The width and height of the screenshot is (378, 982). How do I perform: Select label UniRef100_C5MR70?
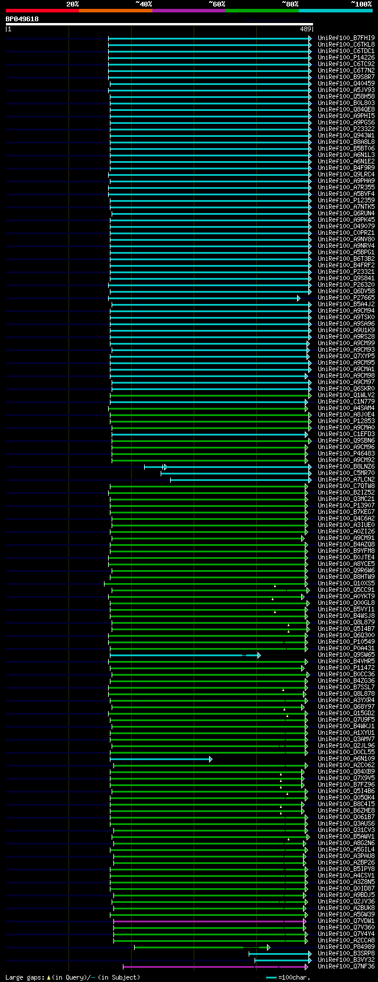(346, 473)
